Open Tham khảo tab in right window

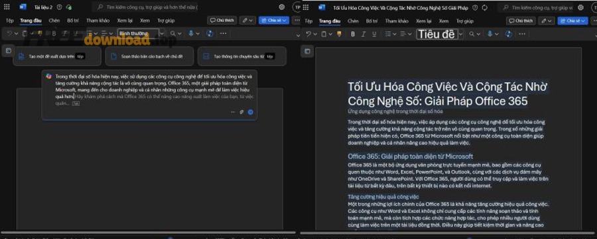pyautogui.click(x=397, y=21)
